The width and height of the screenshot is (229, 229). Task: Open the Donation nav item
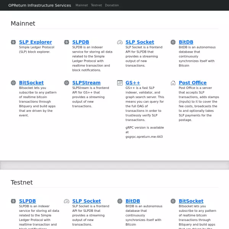coord(112,5)
